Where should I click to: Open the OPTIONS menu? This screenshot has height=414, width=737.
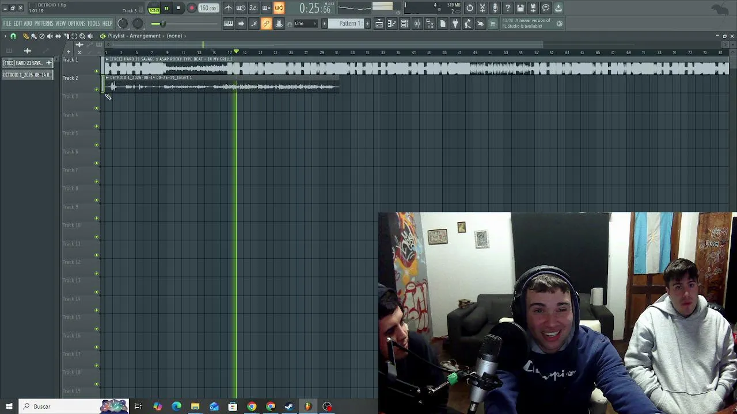(x=77, y=24)
